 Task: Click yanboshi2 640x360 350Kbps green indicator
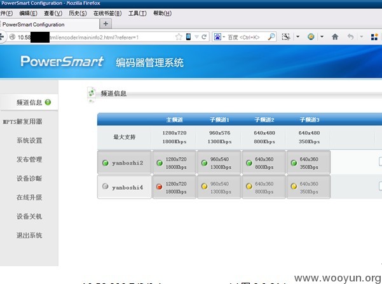[x=294, y=163]
